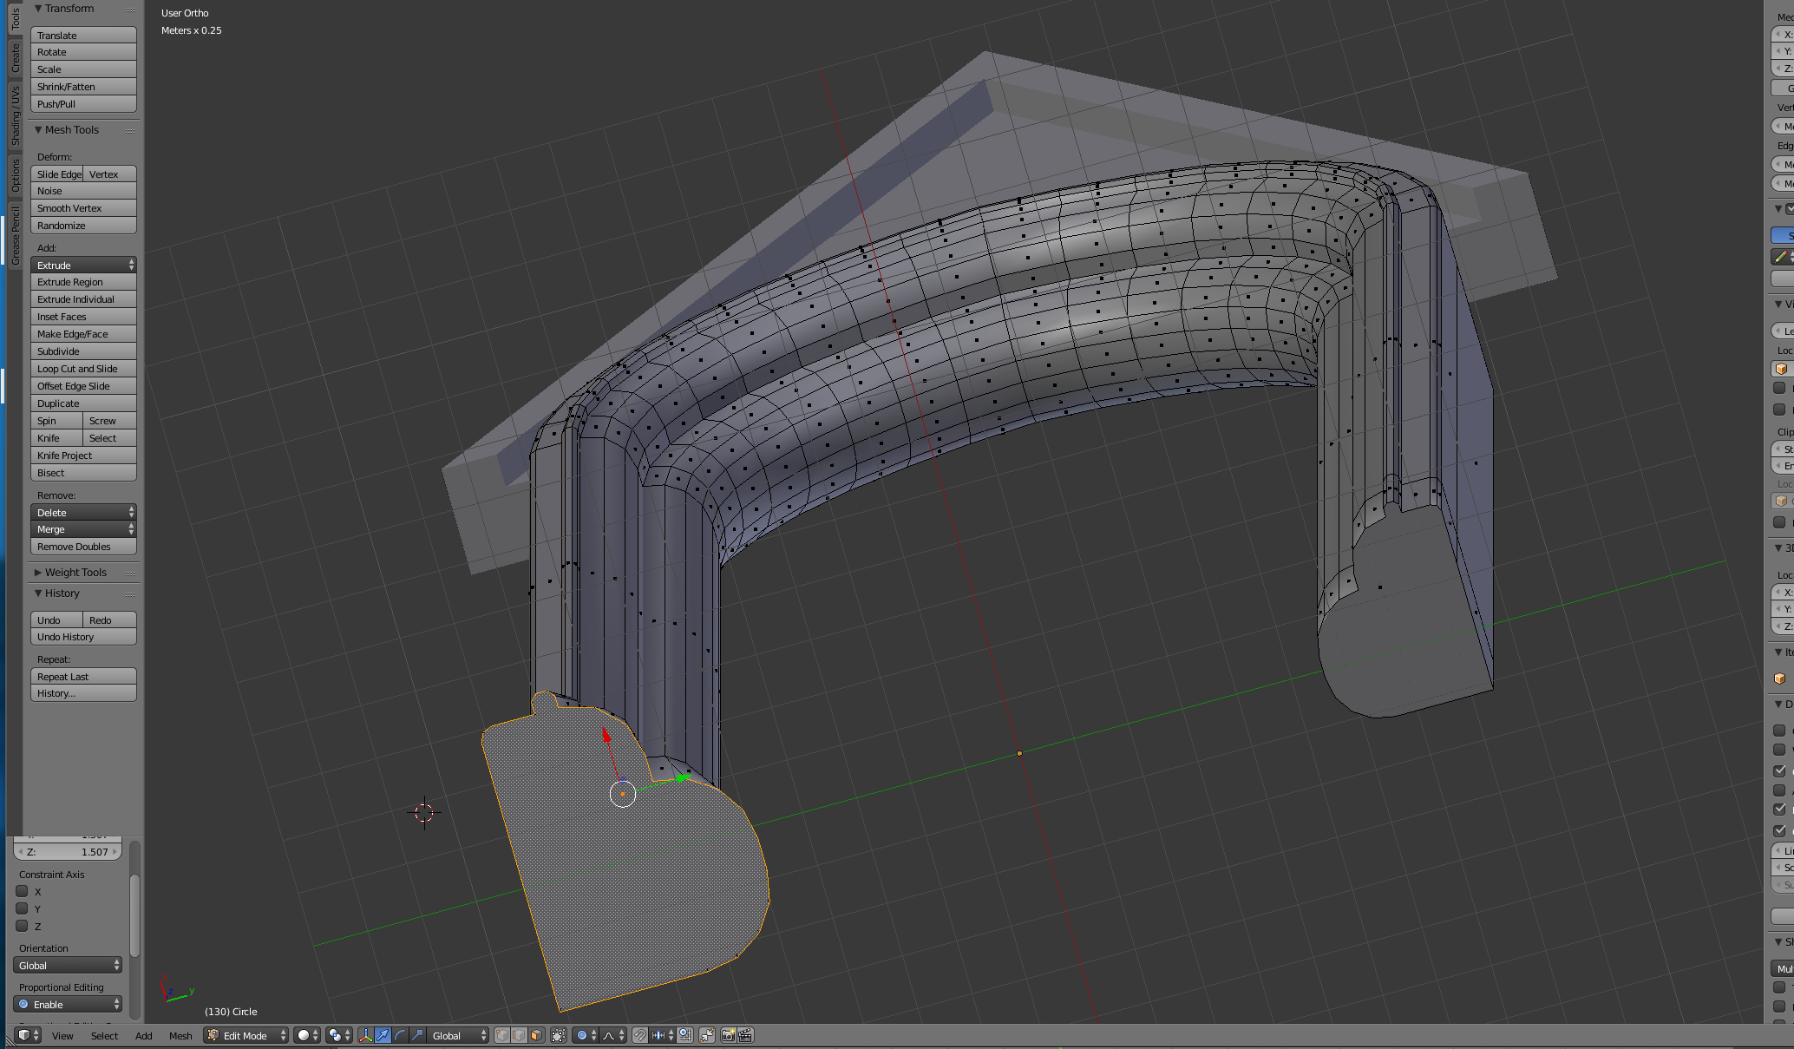Open the Merge dropdown
This screenshot has height=1049, width=1794.
pyautogui.click(x=84, y=529)
